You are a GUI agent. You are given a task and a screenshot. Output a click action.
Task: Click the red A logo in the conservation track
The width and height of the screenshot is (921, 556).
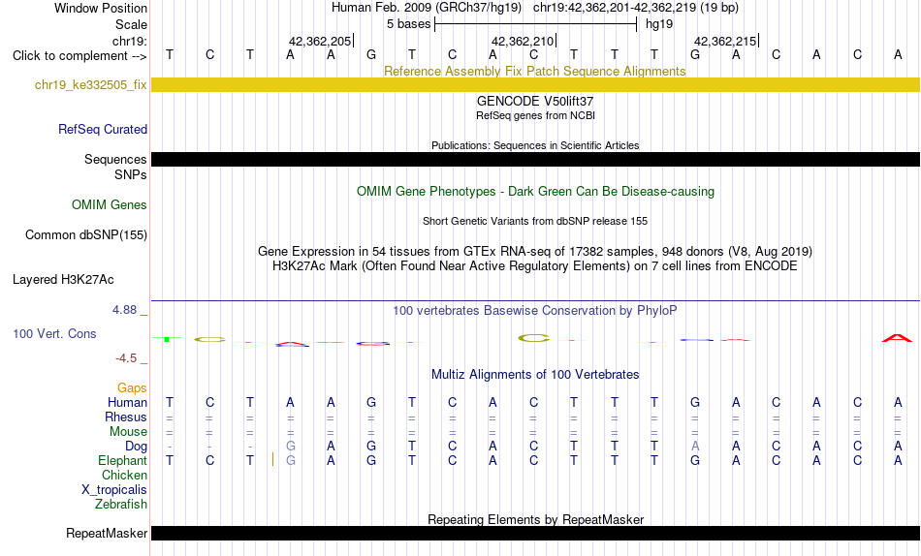[x=898, y=338]
